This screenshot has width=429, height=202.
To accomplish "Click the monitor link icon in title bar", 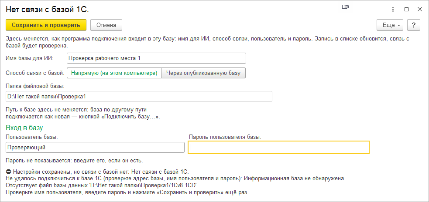I will 345,8.
